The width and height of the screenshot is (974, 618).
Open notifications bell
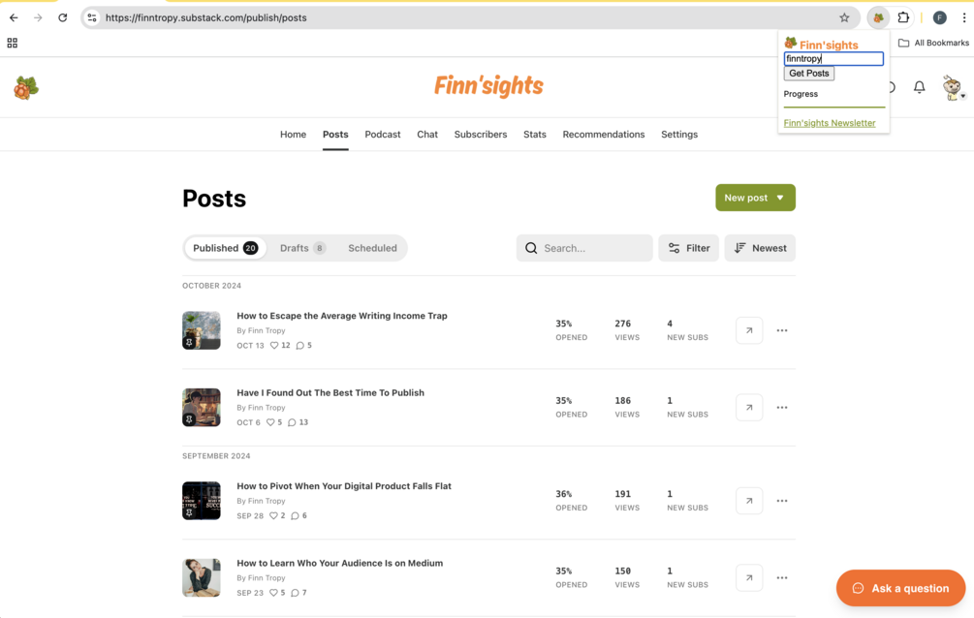[920, 87]
